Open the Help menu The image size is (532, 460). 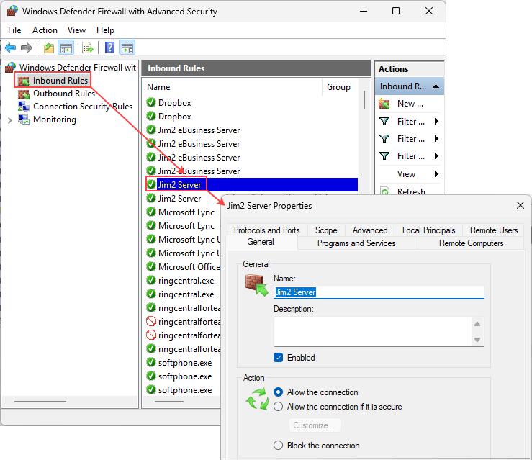click(x=105, y=30)
